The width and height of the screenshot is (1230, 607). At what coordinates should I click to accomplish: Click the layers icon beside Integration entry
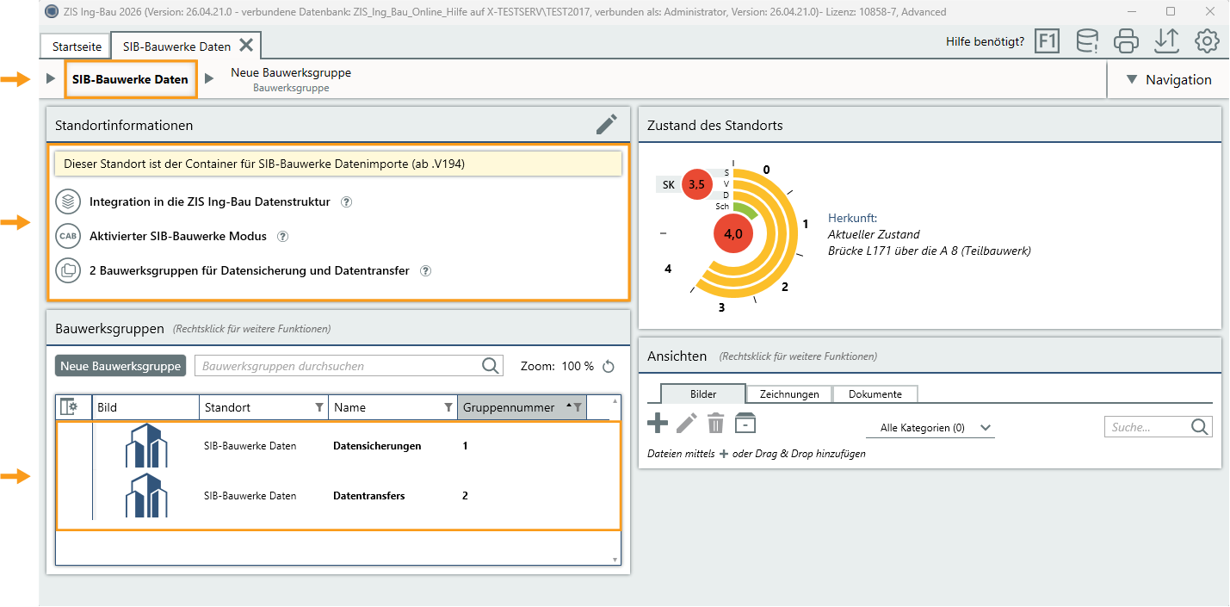[x=67, y=202]
